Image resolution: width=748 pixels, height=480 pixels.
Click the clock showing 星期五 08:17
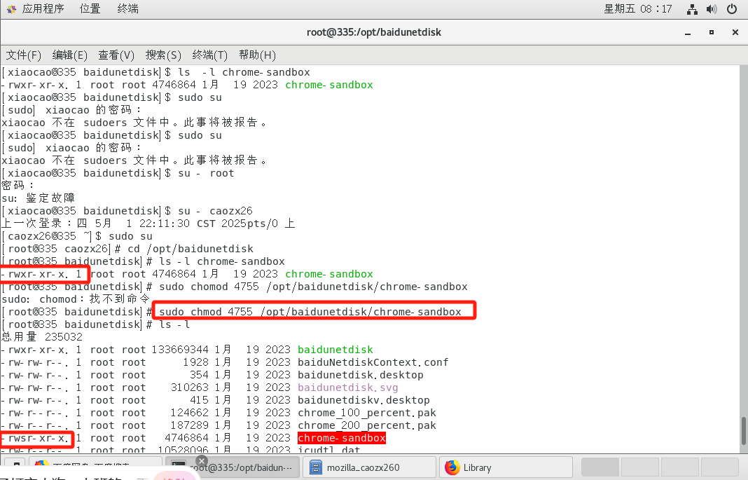pos(638,8)
